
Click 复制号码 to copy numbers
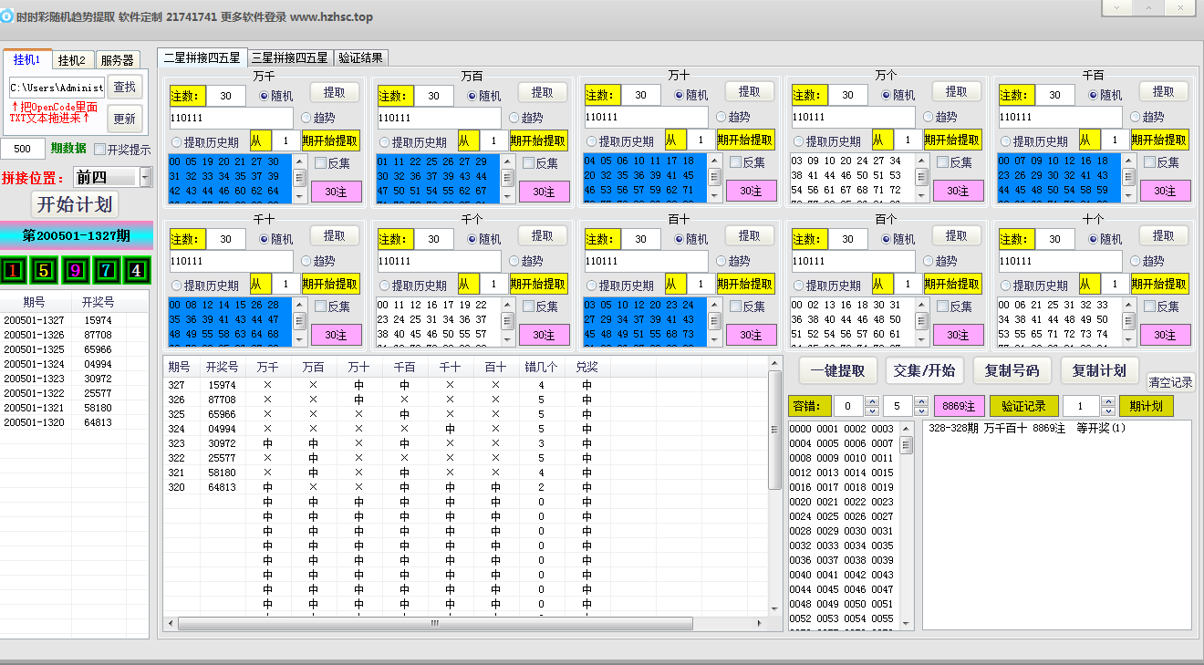tap(1012, 370)
